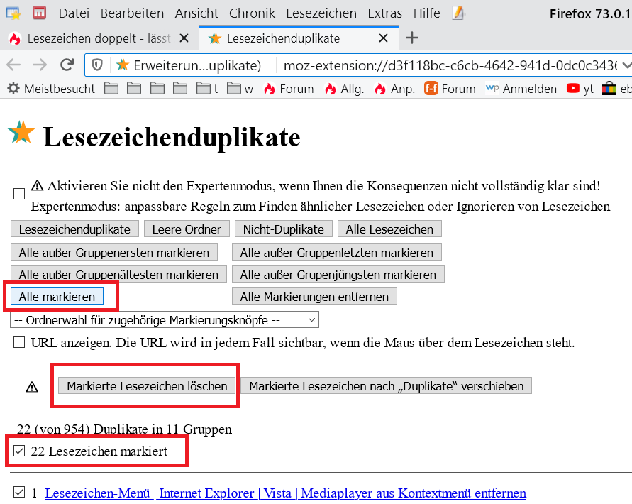The width and height of the screenshot is (632, 504).
Task: Click the back navigation arrow
Action: coord(13,65)
